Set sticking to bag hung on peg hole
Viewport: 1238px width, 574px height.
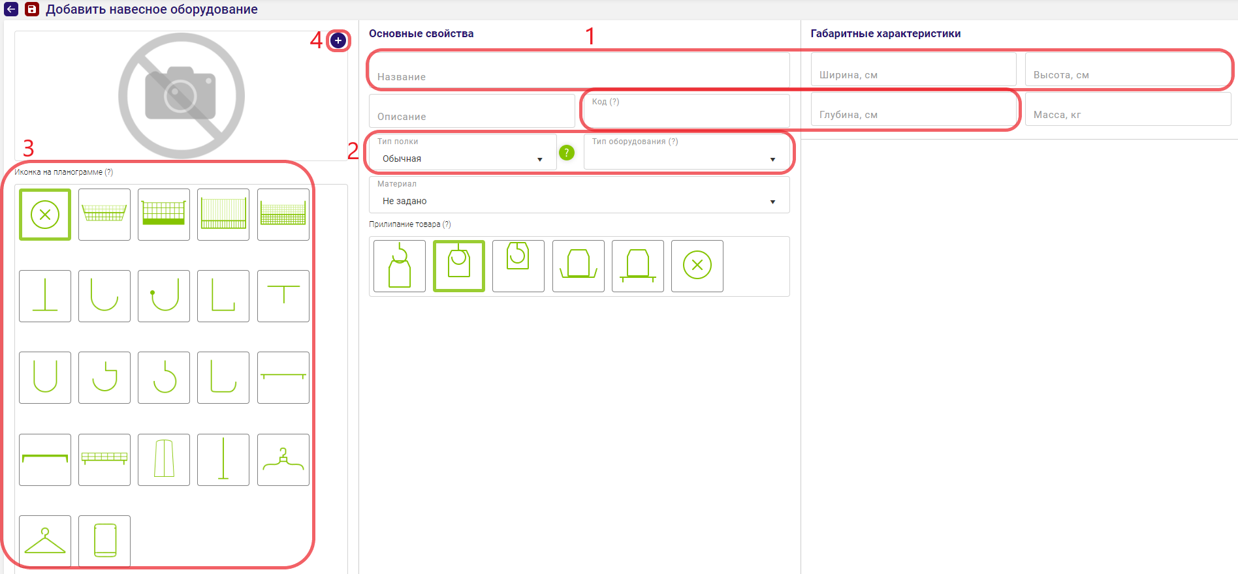click(459, 266)
